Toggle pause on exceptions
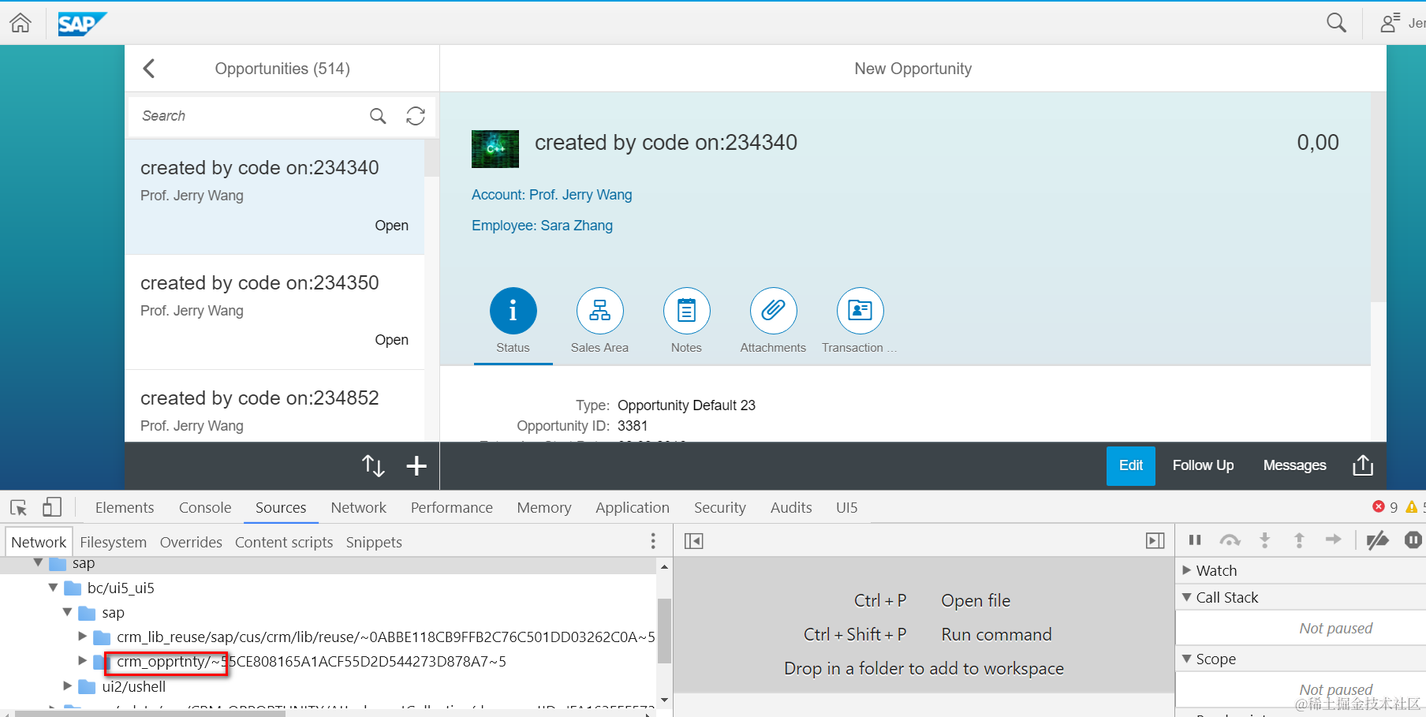 (x=1413, y=540)
